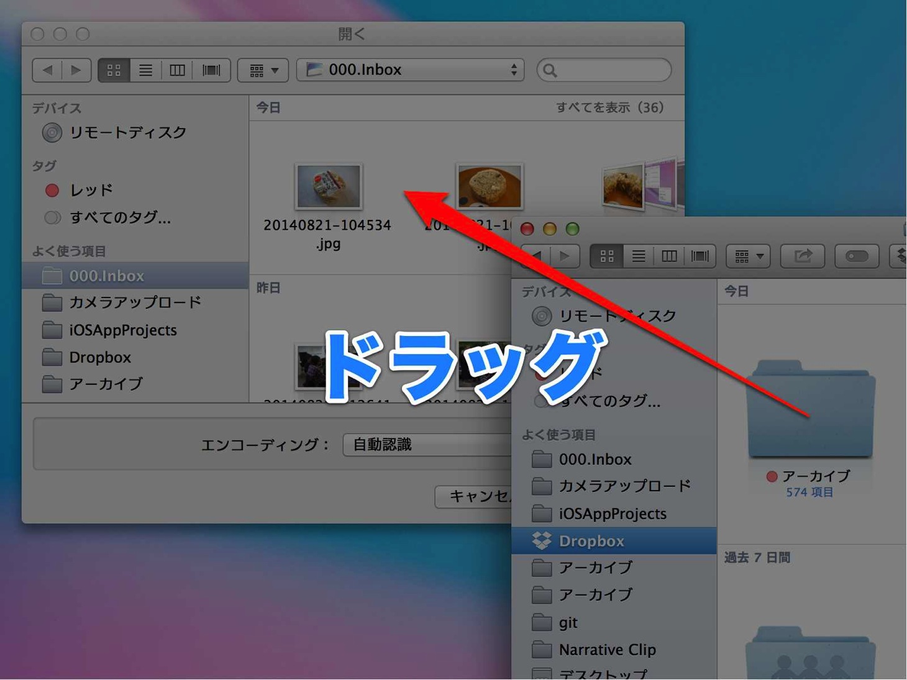Select the レッド tag in 開く dialog

pos(135,190)
